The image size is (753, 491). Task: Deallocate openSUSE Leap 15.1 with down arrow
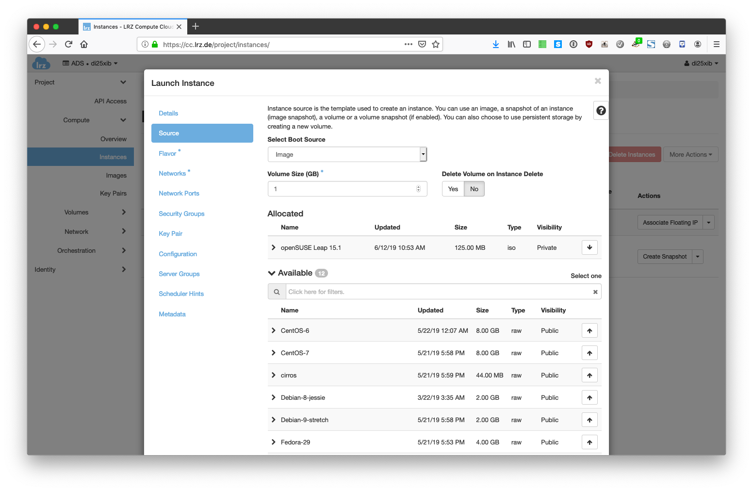pos(589,247)
